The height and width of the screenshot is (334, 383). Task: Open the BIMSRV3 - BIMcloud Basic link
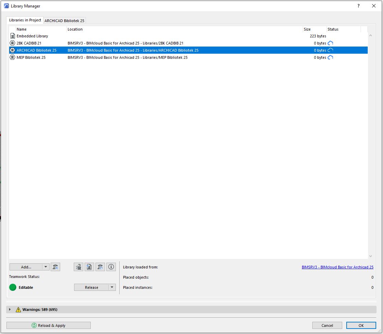pos(337,267)
